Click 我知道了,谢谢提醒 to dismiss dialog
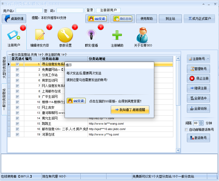The height and width of the screenshot is (181, 219). [x=130, y=110]
